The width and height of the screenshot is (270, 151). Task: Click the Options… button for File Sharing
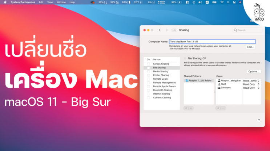pyautogui.click(x=253, y=71)
